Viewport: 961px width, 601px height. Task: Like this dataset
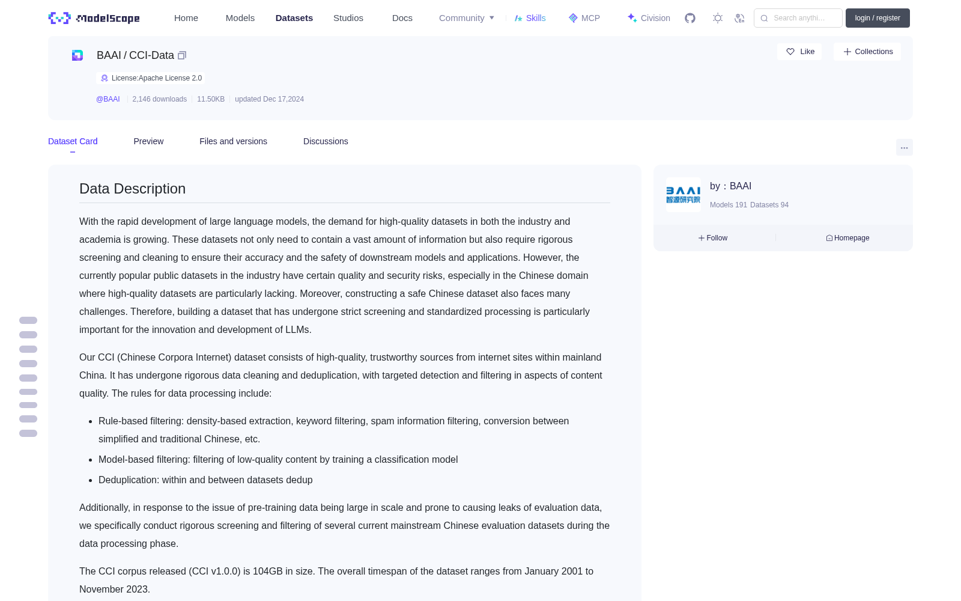click(x=799, y=52)
